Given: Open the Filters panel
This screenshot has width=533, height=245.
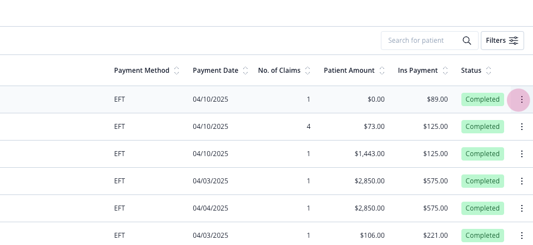Looking at the screenshot, I should (502, 41).
